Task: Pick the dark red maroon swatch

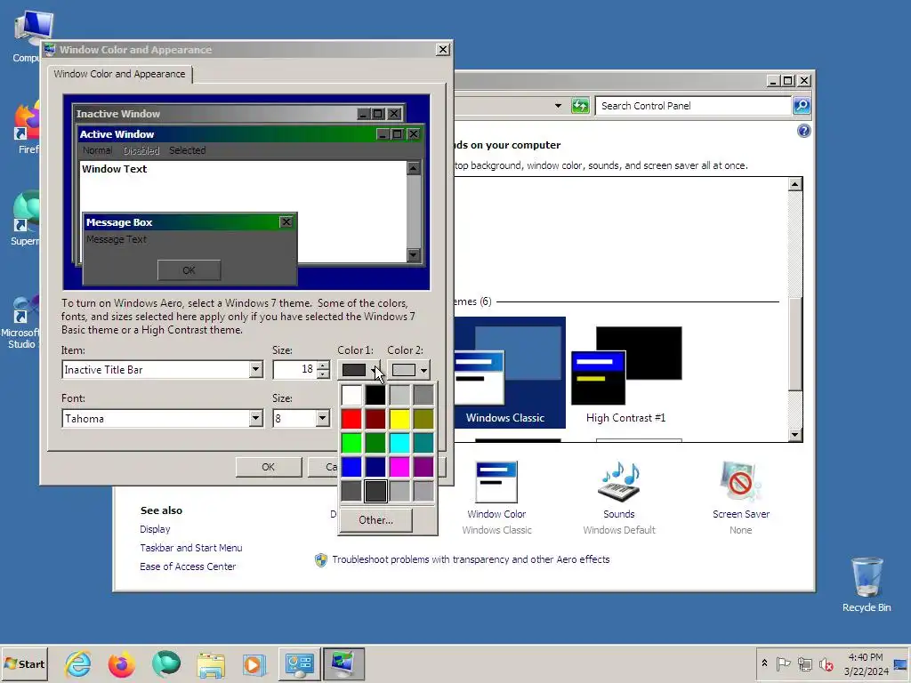Action: coord(375,419)
